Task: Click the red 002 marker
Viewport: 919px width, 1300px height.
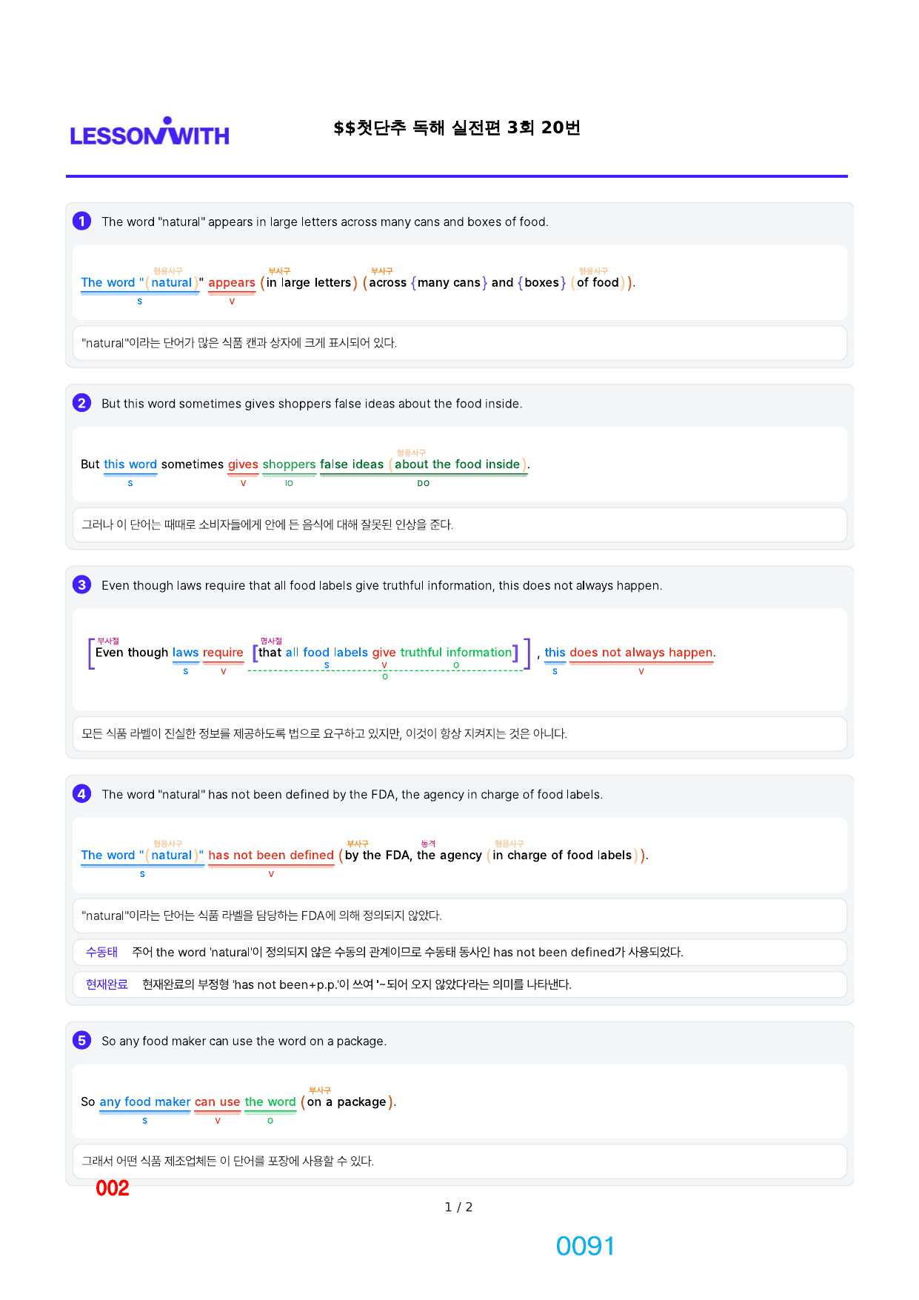Action: (113, 1188)
